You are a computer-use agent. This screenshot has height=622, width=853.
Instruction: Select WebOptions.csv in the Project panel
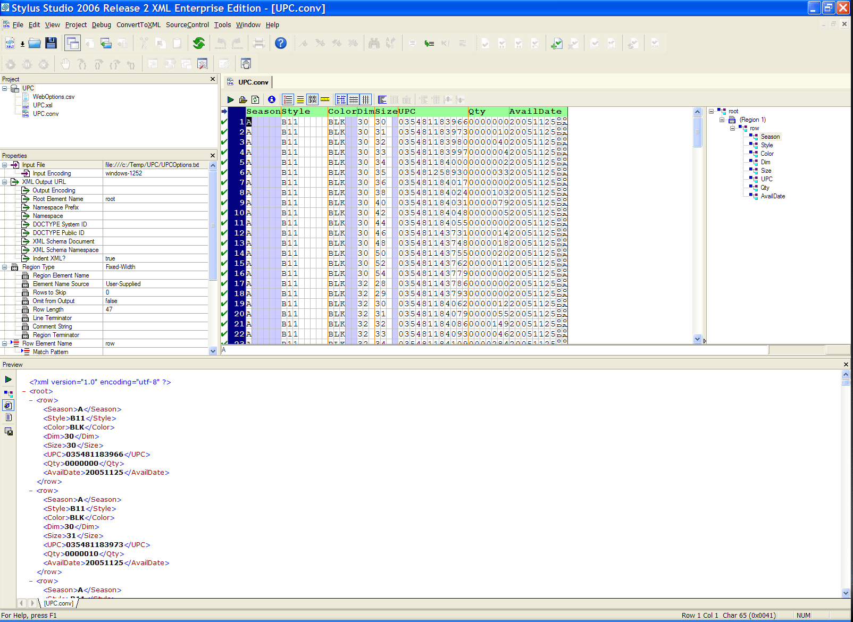[x=54, y=97]
